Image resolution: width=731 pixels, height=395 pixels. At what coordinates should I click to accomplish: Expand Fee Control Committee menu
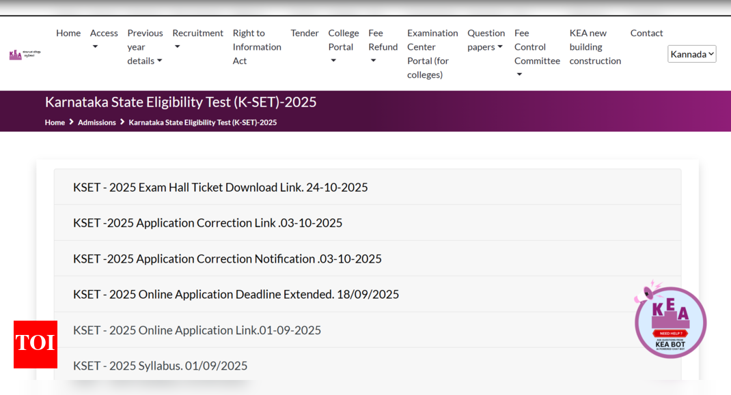pos(537,53)
